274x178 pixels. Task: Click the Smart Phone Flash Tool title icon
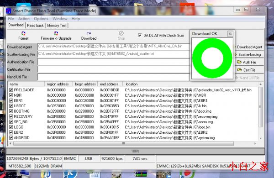pyautogui.click(x=8, y=11)
